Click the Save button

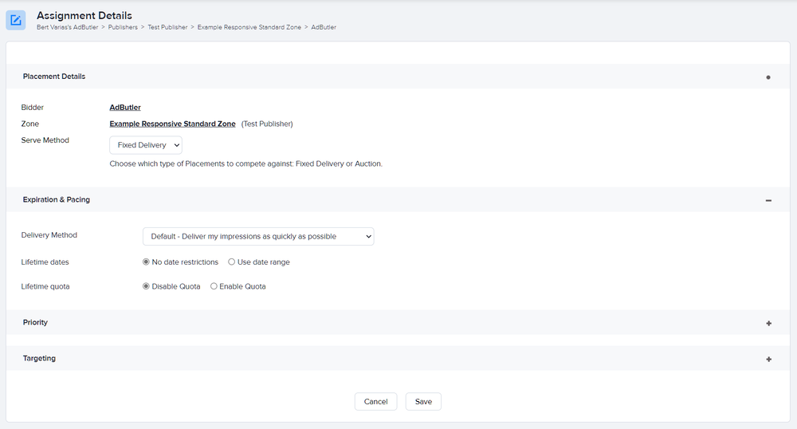423,402
